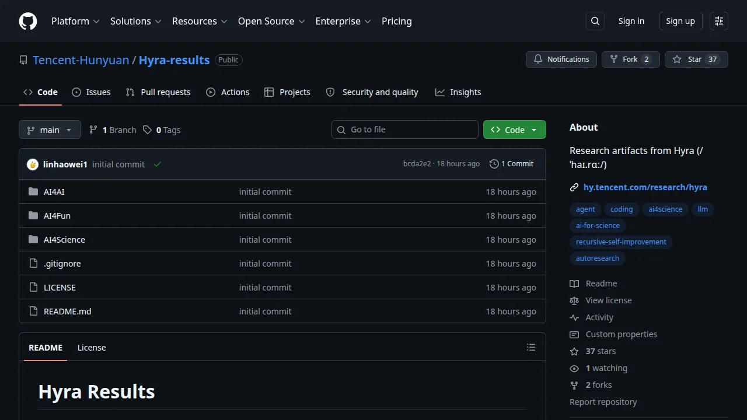Click the coding topic tag
747x420 pixels.
click(622, 209)
